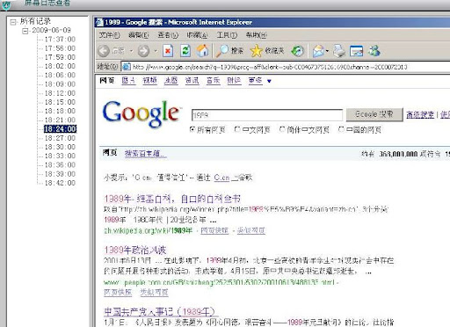Screen dimensions: 450x327
Task: Click the Google search input field
Action: coord(267,115)
